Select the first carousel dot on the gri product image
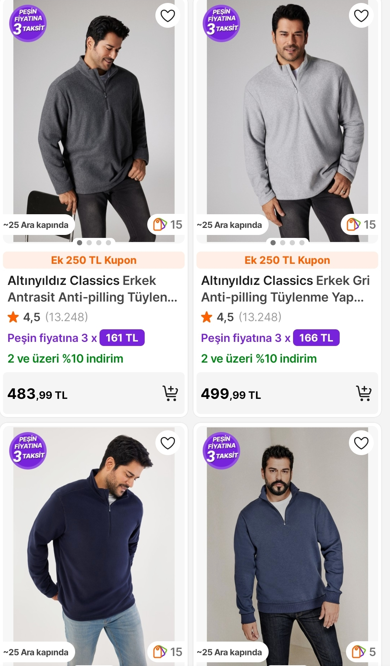Screen dimensions: 390x666 (x=273, y=243)
